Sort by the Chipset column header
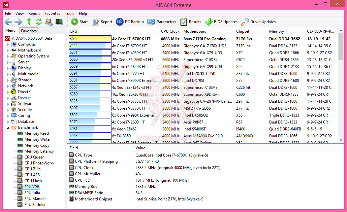This screenshot has width=347, height=212. click(250, 31)
